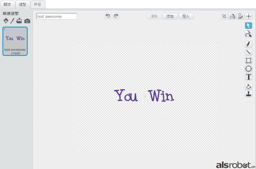
Task: Click the 导入 (Import) button
Action: 186,16
